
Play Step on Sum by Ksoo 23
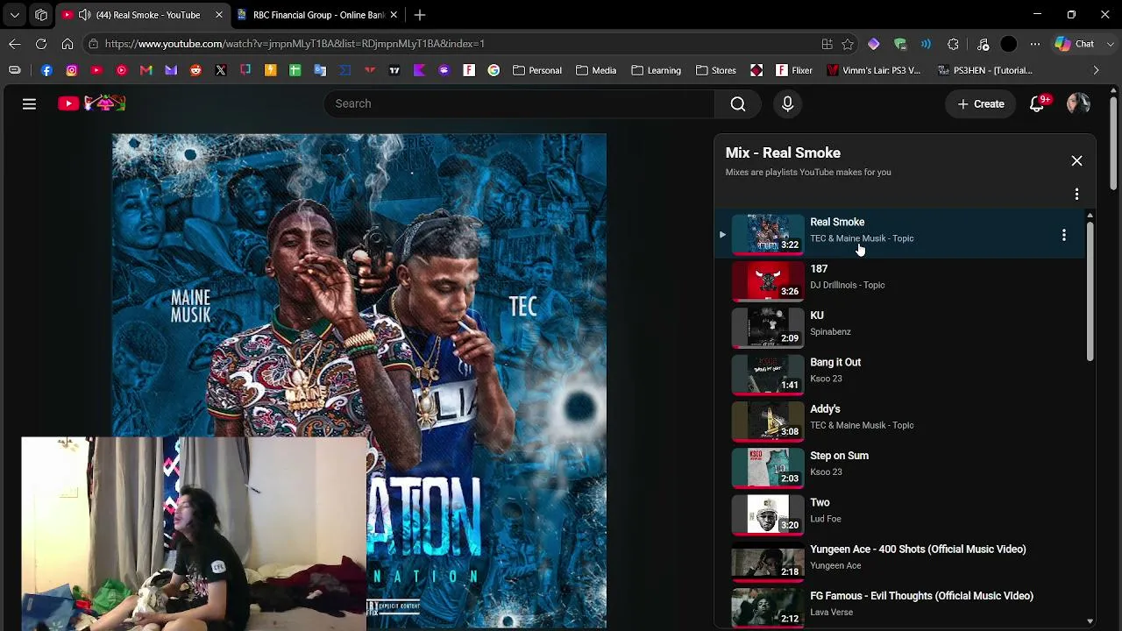point(900,467)
